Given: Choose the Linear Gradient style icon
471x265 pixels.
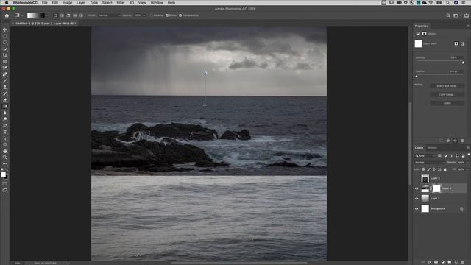Looking at the screenshot, I should pos(56,15).
